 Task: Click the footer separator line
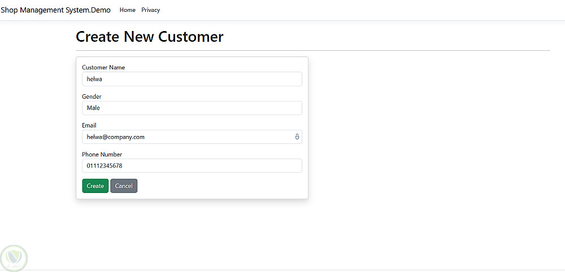(x=282, y=270)
